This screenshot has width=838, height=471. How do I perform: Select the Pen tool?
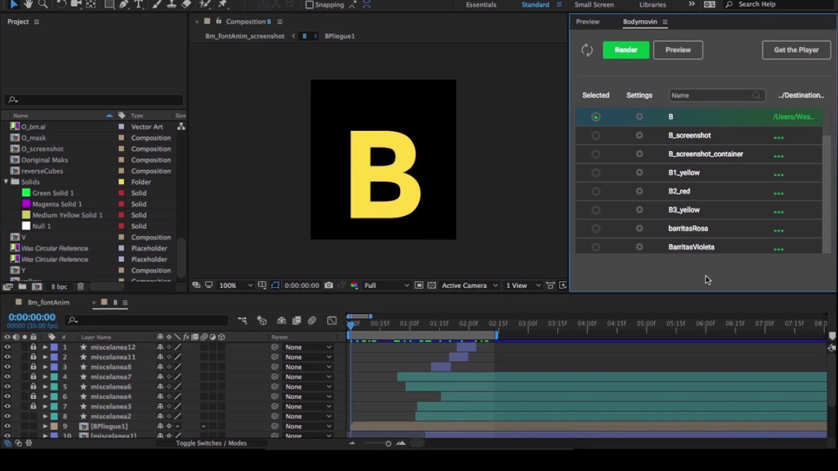(x=124, y=4)
